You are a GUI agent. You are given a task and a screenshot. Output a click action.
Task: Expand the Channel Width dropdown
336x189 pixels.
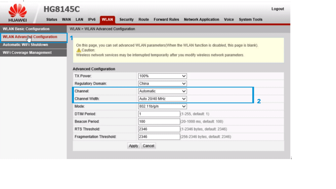[x=162, y=99]
